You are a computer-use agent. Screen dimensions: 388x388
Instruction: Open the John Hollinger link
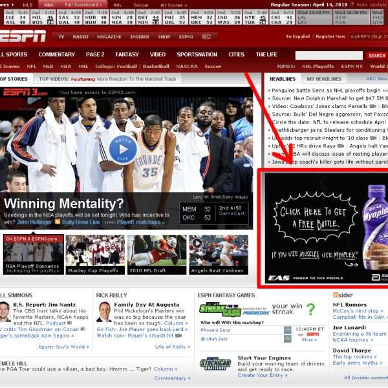34,222
